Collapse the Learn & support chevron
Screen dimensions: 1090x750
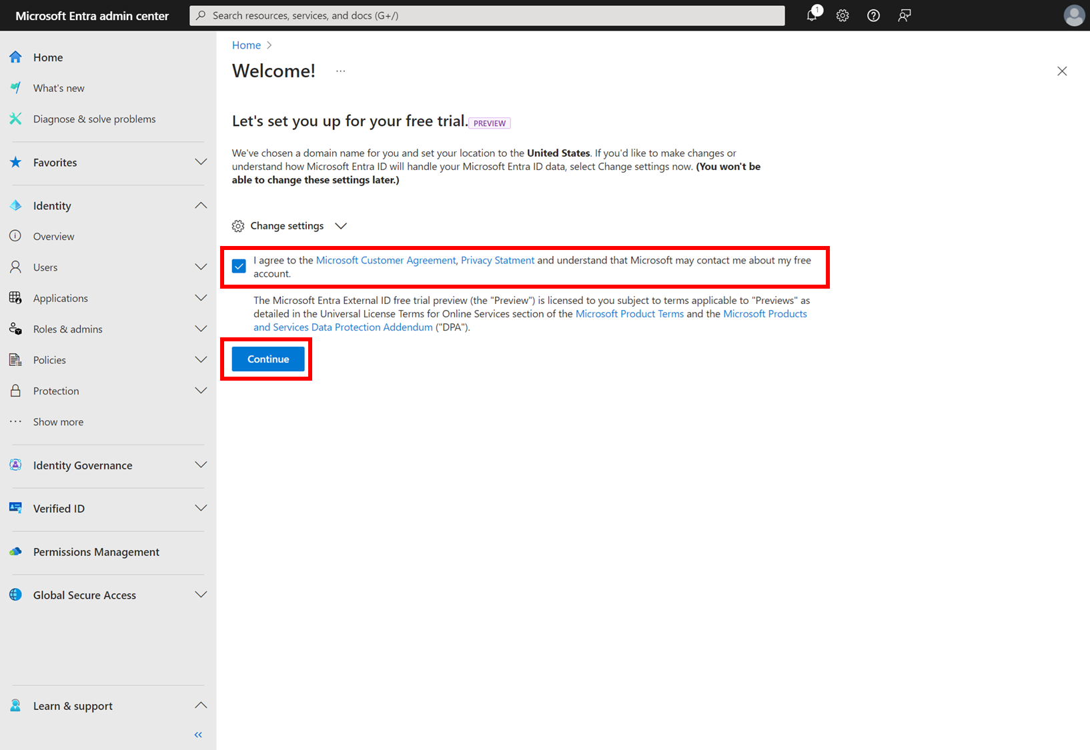201,705
